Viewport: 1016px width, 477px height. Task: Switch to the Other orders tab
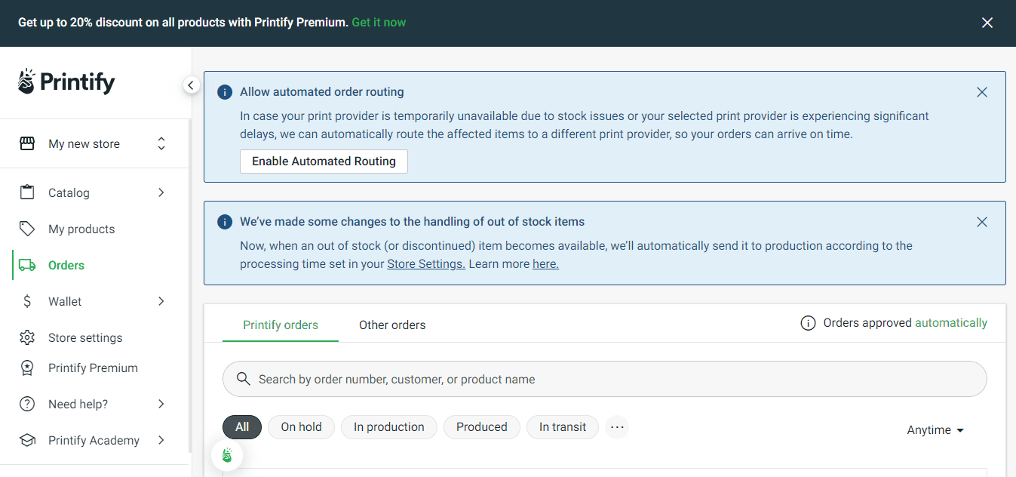pyautogui.click(x=392, y=325)
